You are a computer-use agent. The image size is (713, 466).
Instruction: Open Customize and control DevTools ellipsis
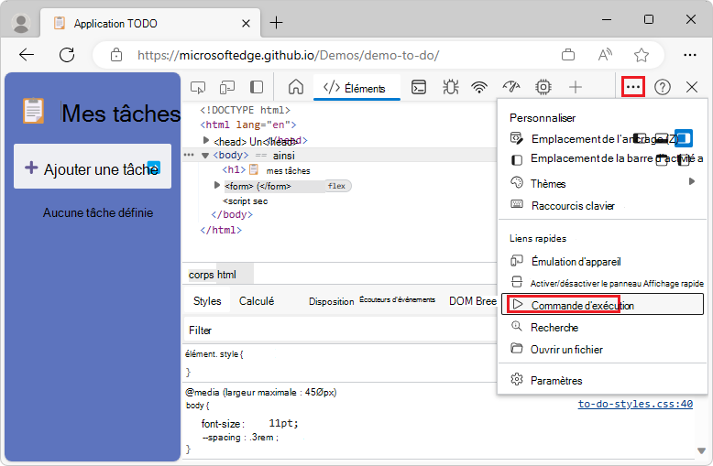[x=633, y=87]
